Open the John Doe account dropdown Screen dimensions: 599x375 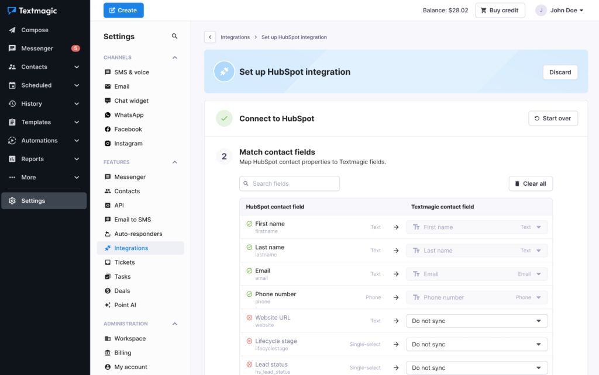[559, 11]
